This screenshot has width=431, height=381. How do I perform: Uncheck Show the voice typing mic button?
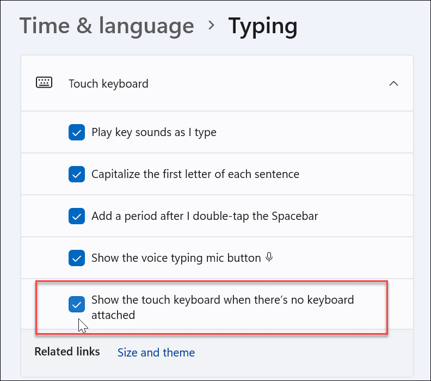[x=77, y=258]
